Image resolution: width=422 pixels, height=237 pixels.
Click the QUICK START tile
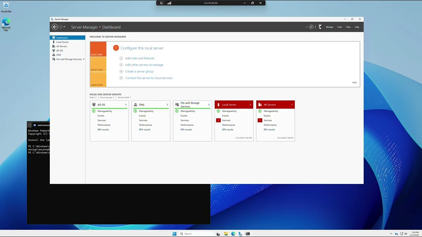point(98,49)
